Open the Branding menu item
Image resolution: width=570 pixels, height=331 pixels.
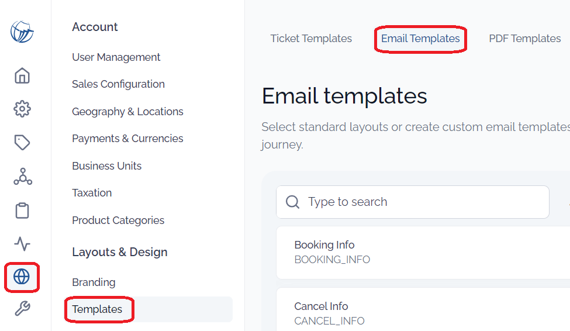(94, 282)
